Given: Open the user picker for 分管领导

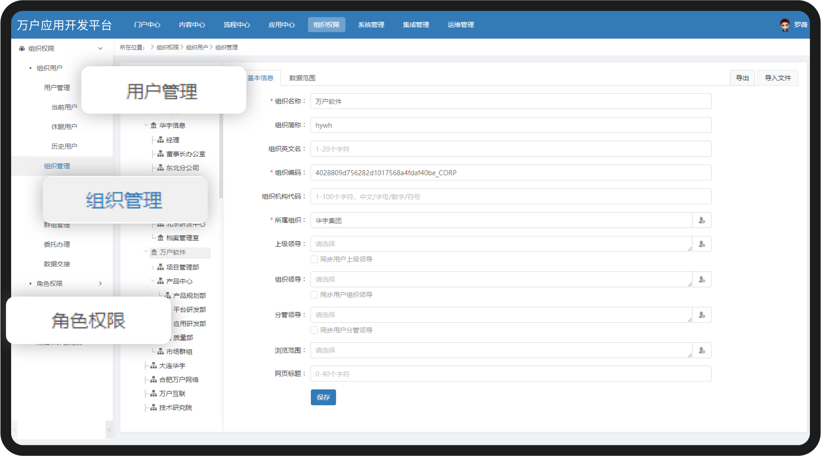Looking at the screenshot, I should (x=702, y=315).
